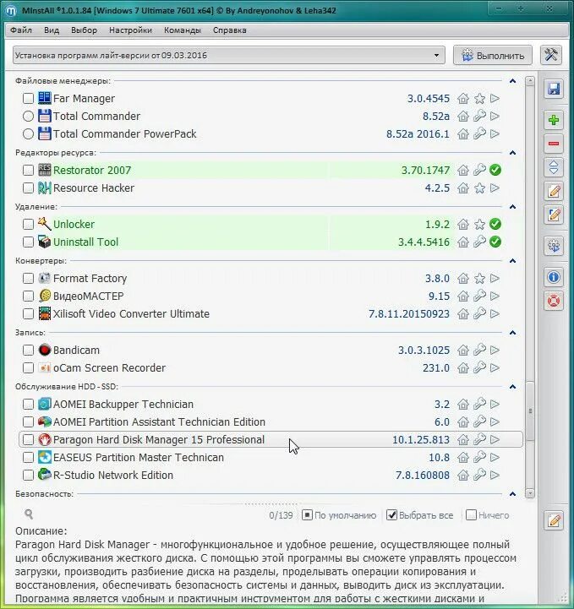
Task: Click green checkmark for Unlocker
Action: [495, 224]
